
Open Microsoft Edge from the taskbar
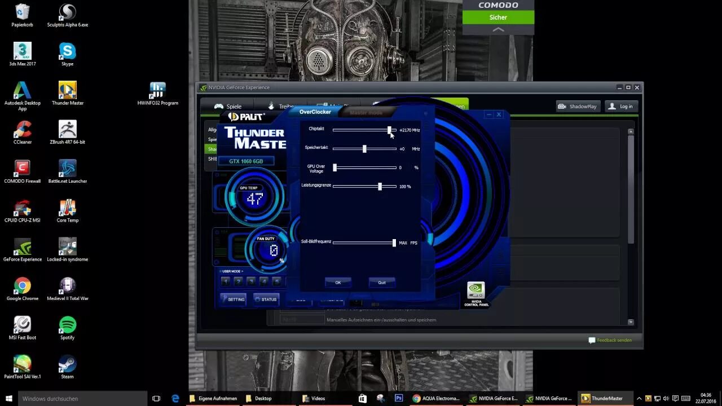175,398
